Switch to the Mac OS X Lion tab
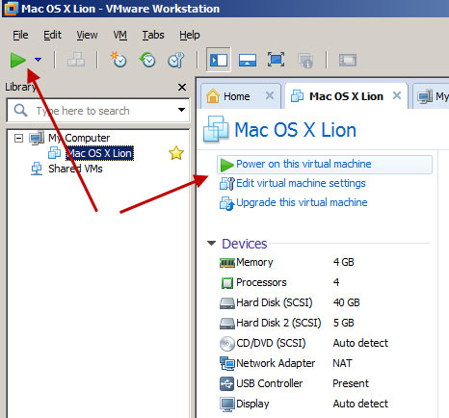Screen dimensions: 449x418 [x=346, y=96]
